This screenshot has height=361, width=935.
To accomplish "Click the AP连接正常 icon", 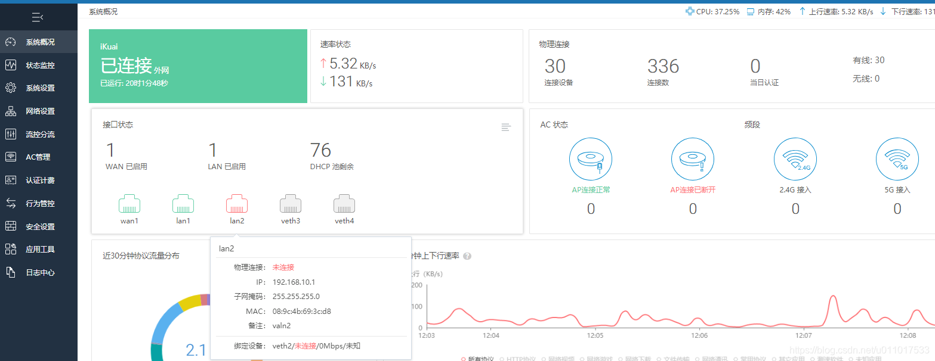I will pyautogui.click(x=591, y=158).
